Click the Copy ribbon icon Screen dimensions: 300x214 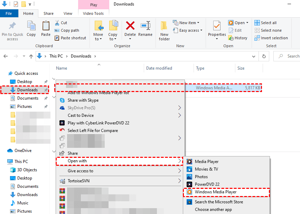(x=31, y=26)
